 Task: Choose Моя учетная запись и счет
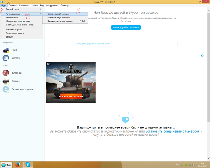point(22,21)
